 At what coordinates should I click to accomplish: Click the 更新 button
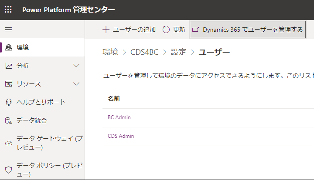pos(174,30)
